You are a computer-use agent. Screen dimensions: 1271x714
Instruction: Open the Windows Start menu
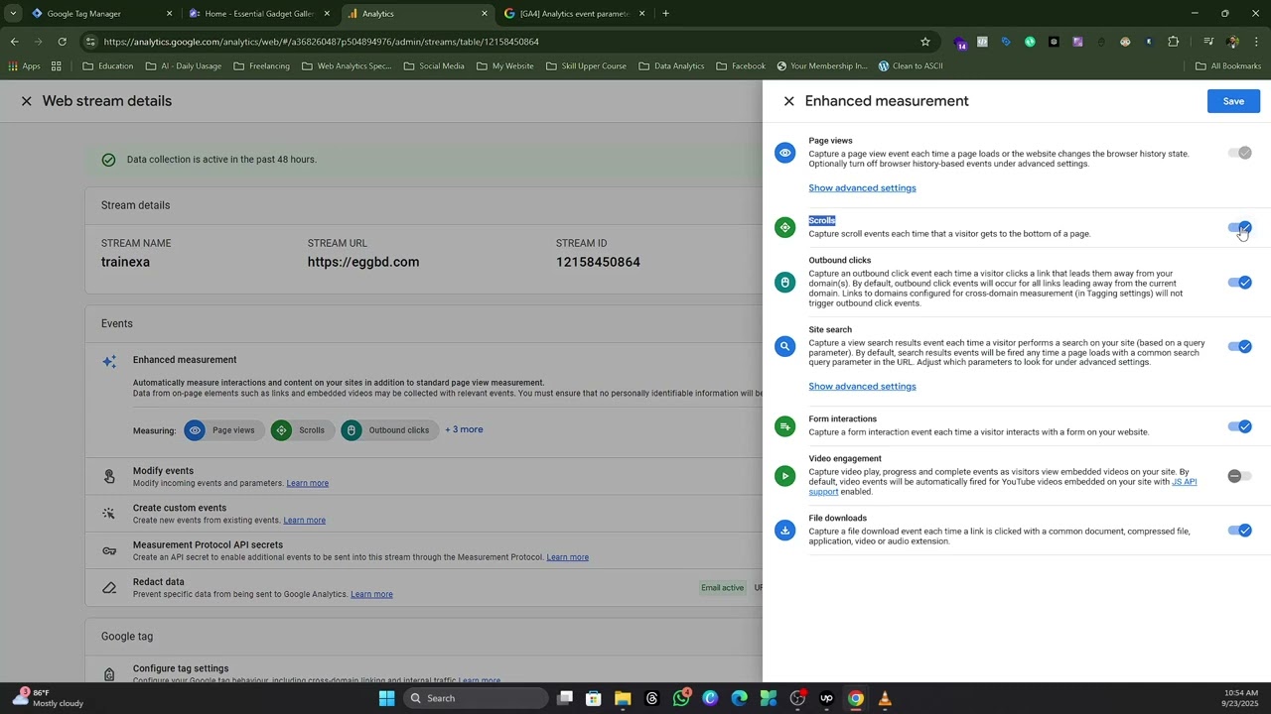[x=386, y=698]
